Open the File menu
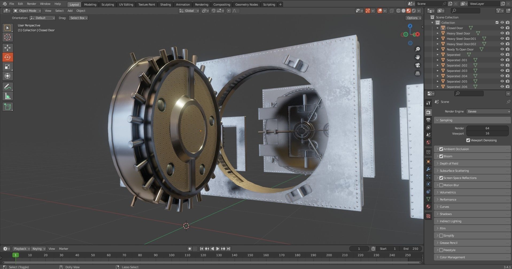The height and width of the screenshot is (269, 512). coord(11,4)
